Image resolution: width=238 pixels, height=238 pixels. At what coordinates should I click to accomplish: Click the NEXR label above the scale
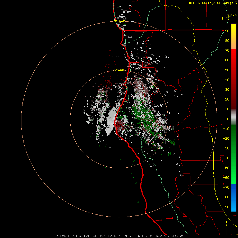232,16
